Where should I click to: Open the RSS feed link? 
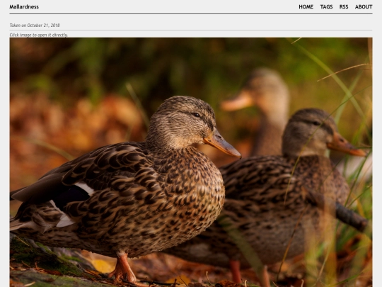344,7
